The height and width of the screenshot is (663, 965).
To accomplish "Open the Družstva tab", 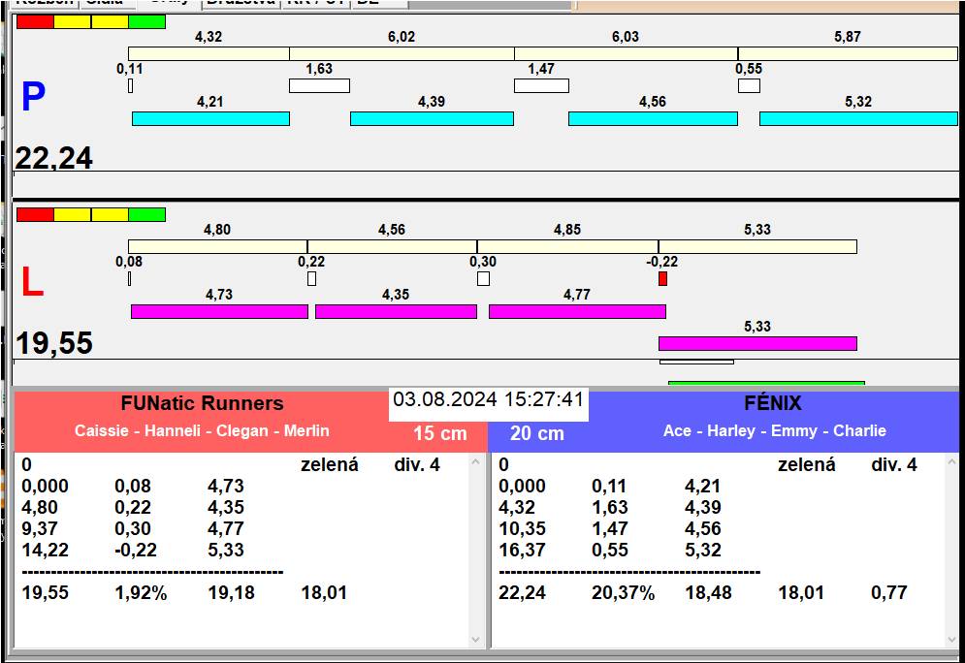I will click(x=240, y=3).
